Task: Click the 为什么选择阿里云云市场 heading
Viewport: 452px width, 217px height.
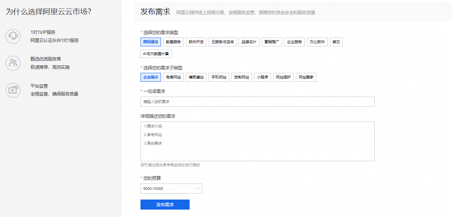Action: pos(48,12)
